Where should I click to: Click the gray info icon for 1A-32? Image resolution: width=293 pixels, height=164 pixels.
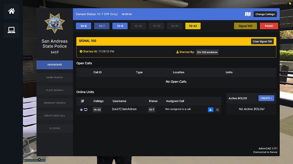(x=217, y=110)
